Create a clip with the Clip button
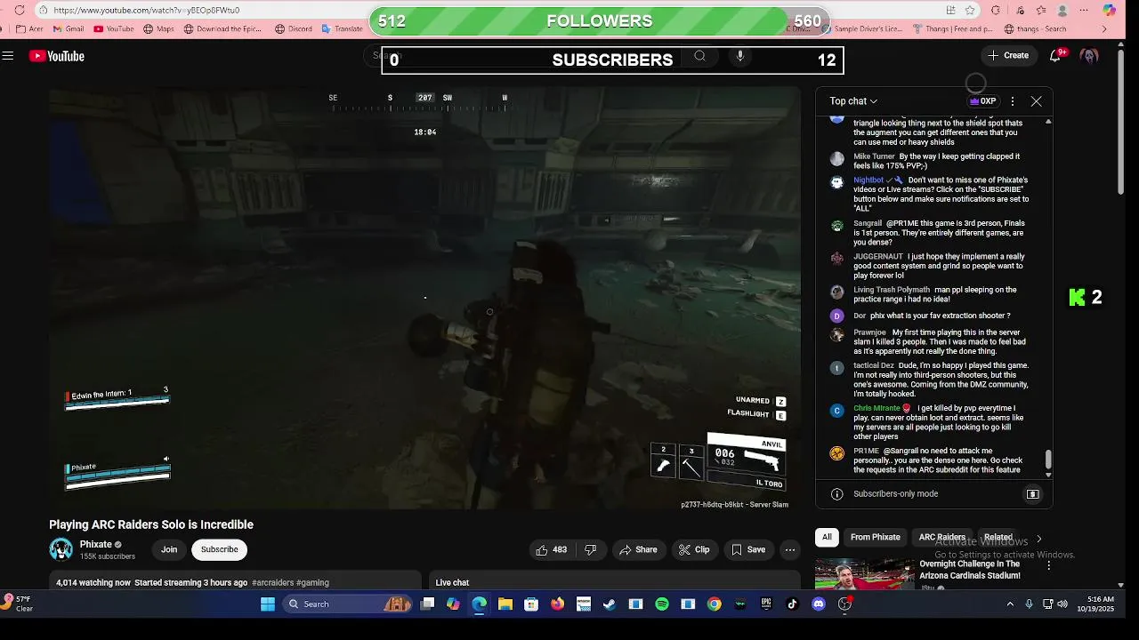This screenshot has width=1139, height=640. coord(694,549)
